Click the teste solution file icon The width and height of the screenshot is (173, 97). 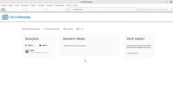coord(27,51)
